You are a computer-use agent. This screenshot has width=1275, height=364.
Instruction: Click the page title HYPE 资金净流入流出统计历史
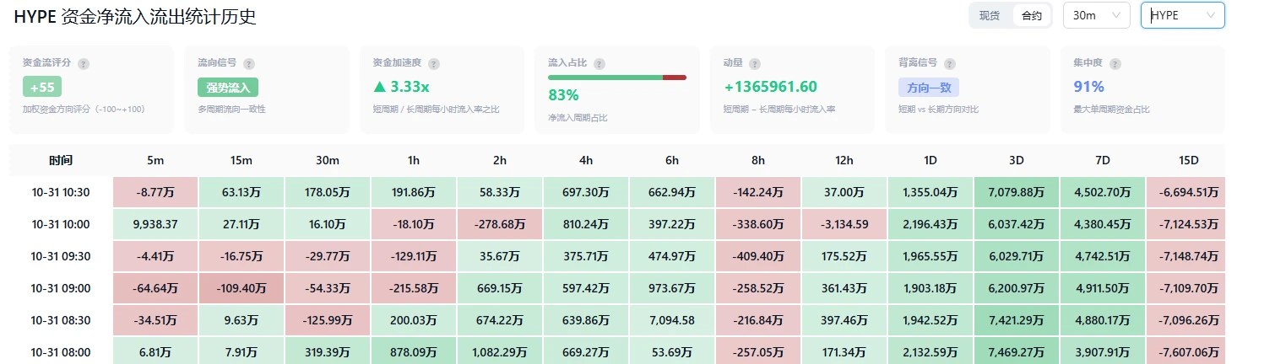pos(135,16)
